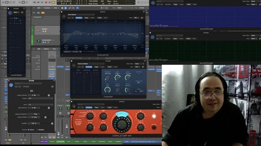The image size is (261, 146).
Task: Click the large center knob on CORAL2COMP
Action: point(122,124)
